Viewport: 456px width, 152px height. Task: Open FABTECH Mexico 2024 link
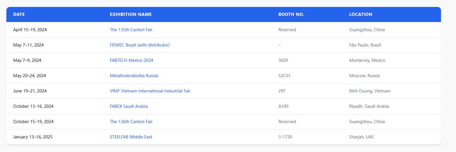131,60
